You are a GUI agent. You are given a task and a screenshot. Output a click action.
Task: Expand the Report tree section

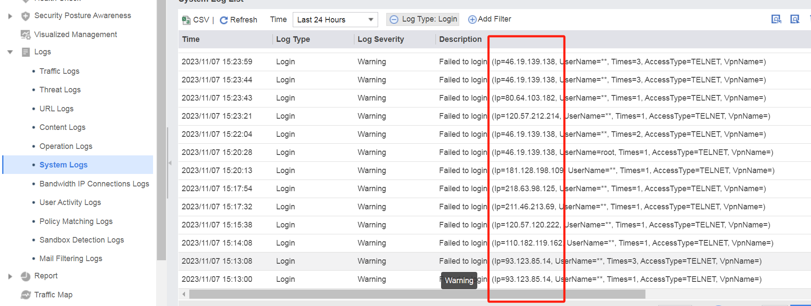coord(10,276)
